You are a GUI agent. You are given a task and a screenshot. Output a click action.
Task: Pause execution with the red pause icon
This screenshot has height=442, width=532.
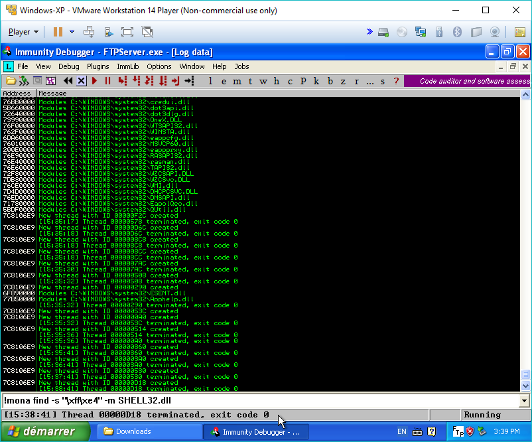(107, 81)
